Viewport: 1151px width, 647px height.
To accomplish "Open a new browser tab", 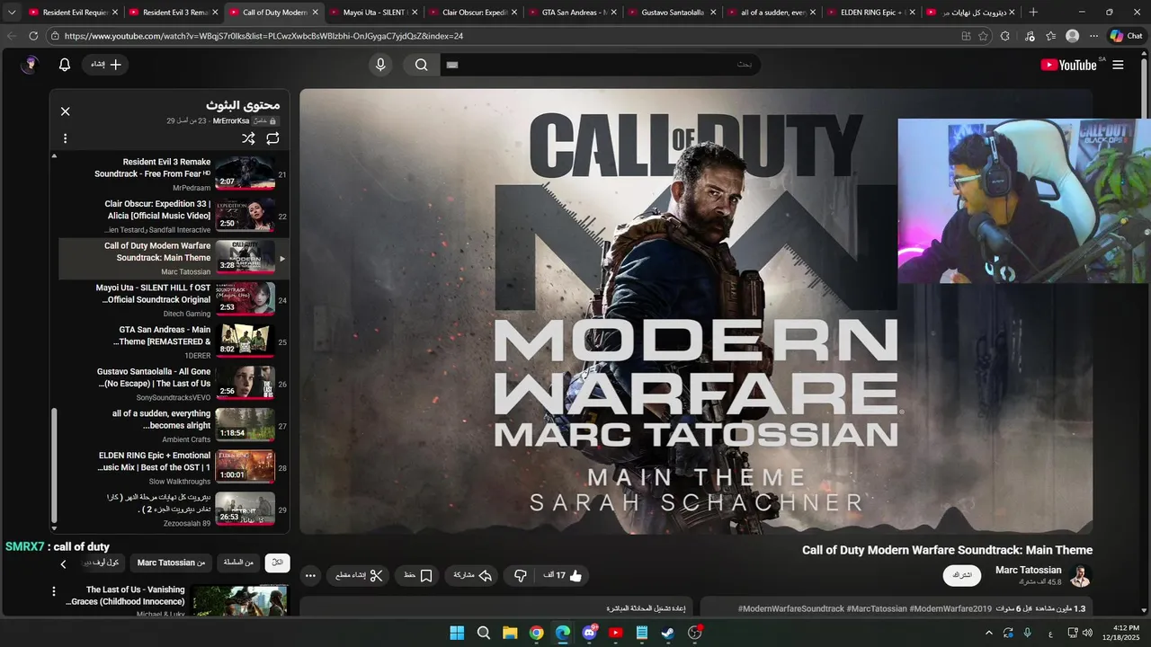I will pos(1033,13).
